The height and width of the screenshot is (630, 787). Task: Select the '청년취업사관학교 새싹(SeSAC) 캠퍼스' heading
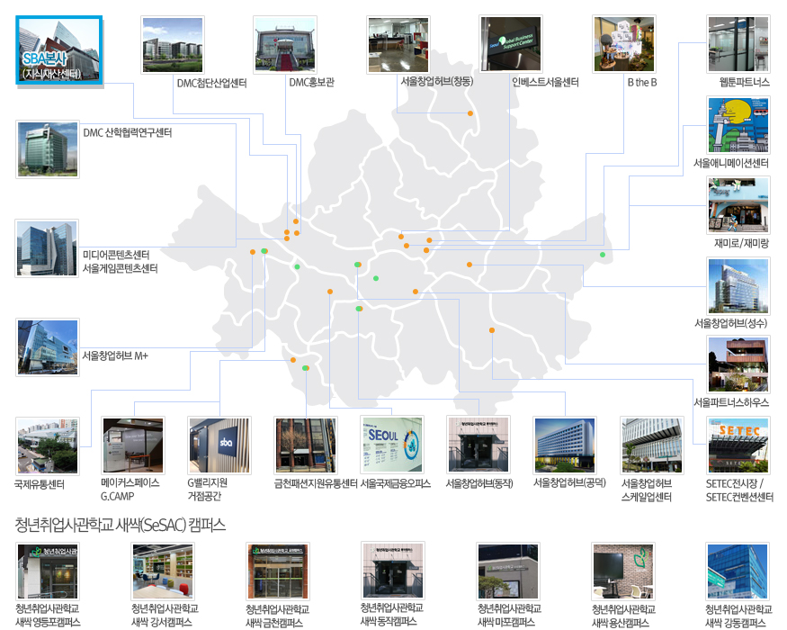pos(120,525)
